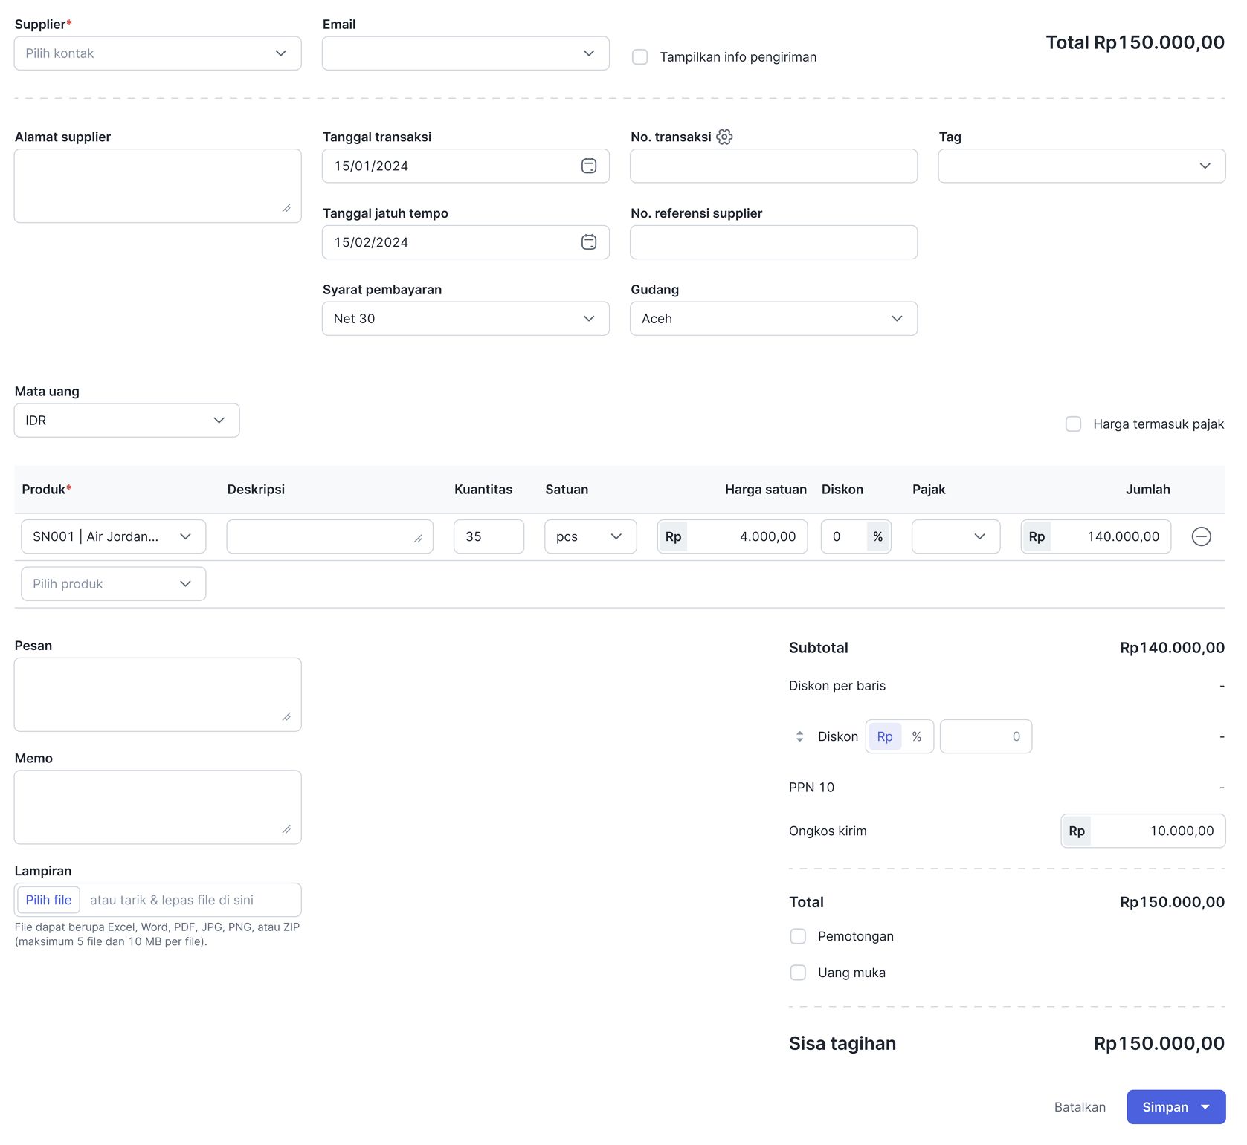1247x1145 pixels.
Task: Open the SN001 Air Jordan product dropdown
Action: 113,536
